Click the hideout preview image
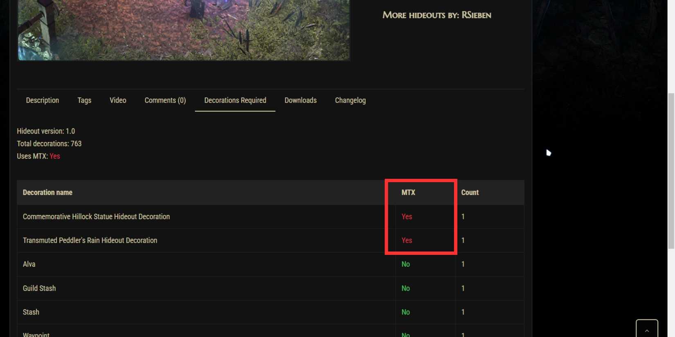This screenshot has width=675, height=337. (183, 30)
